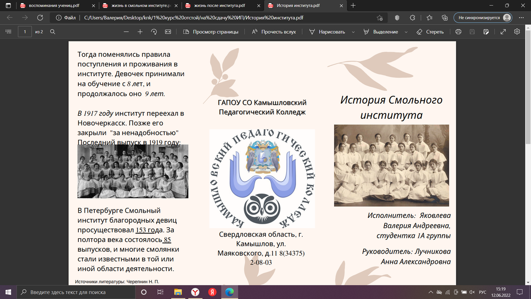
Task: Click the page number input field
Action: point(24,31)
